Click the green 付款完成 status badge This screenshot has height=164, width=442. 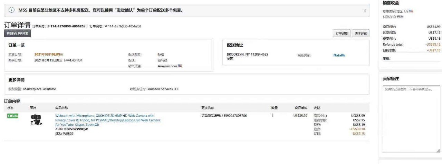(13, 116)
